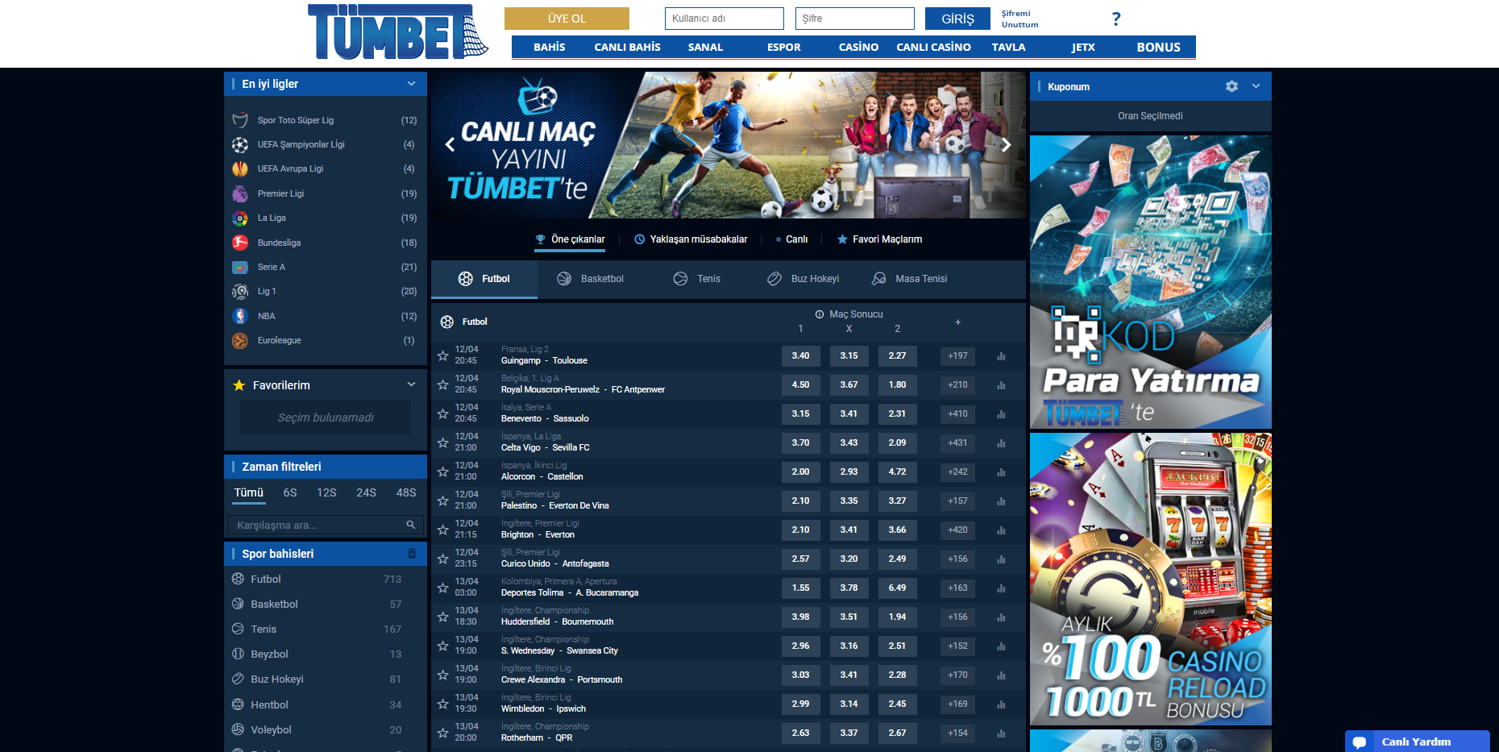
Task: Select 3.40 odds for Guingamp win
Action: pos(800,356)
